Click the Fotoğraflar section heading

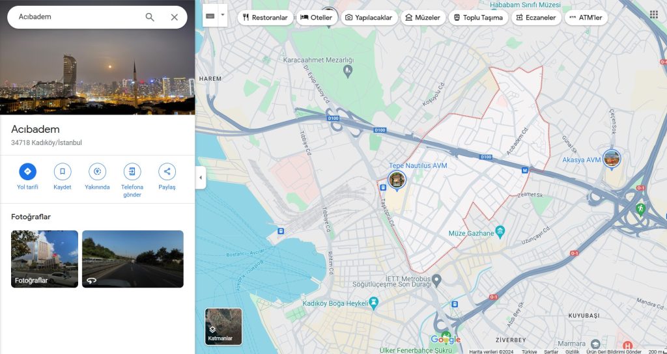point(31,217)
